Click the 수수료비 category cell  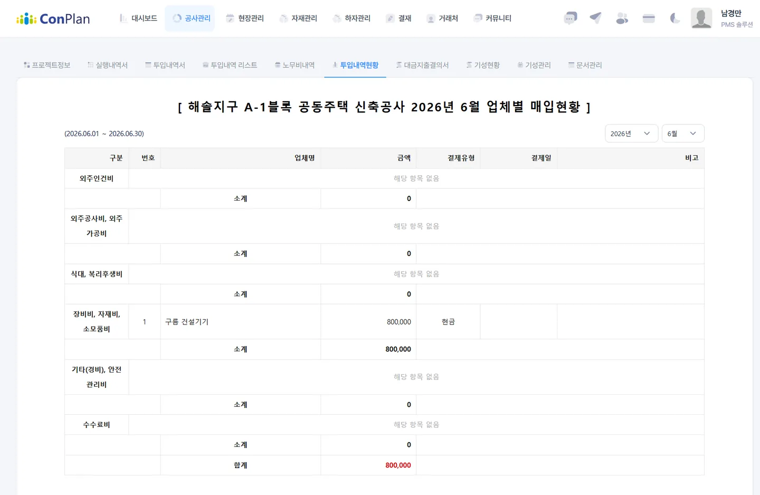pos(97,425)
